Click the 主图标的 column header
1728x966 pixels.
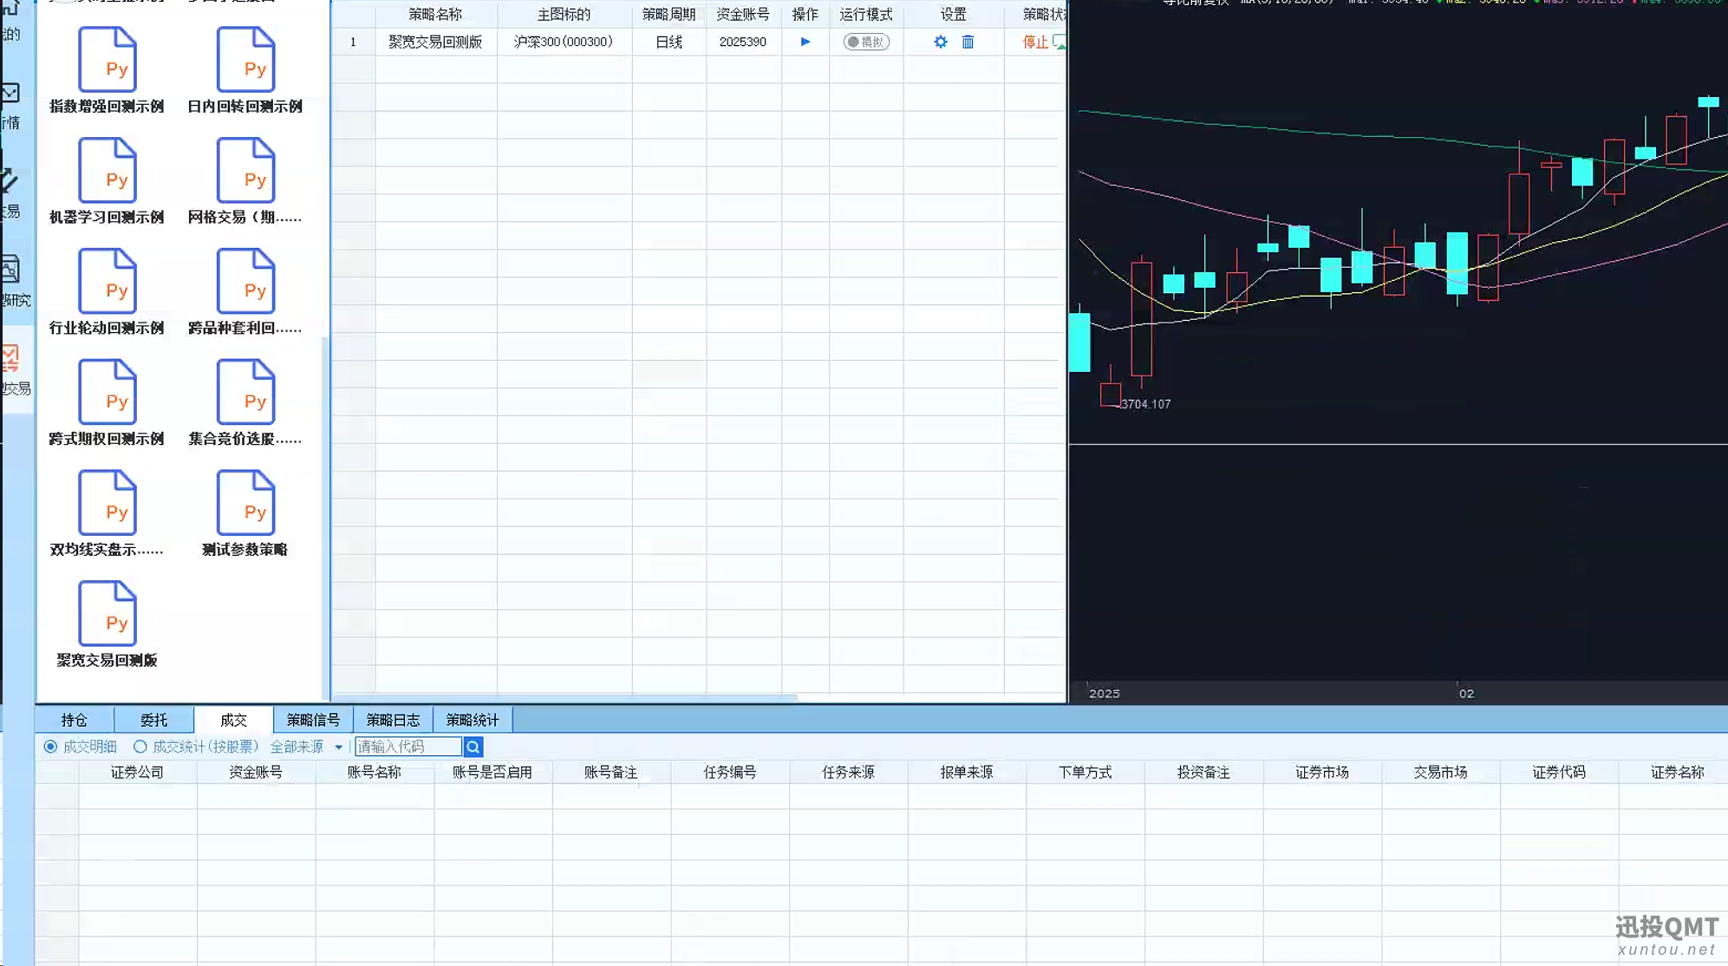(564, 14)
